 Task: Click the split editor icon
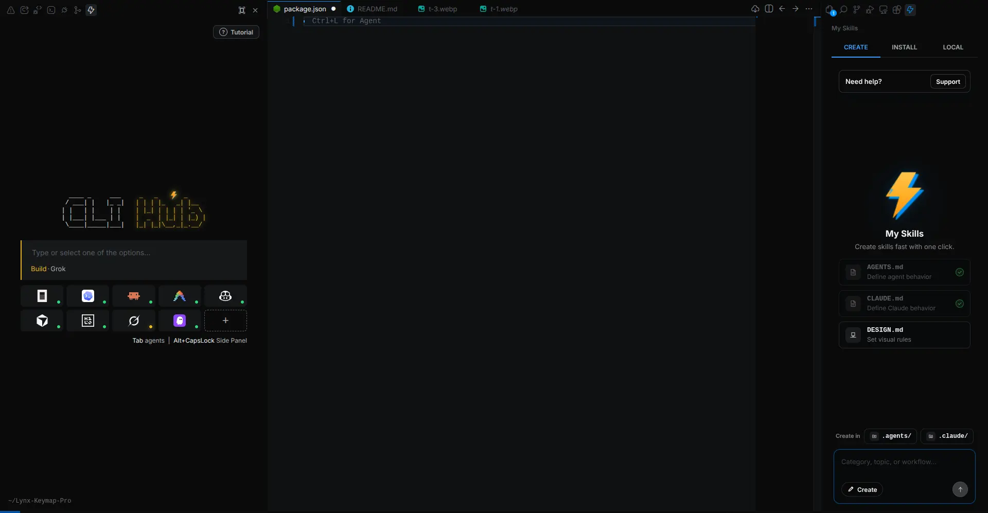click(x=769, y=9)
